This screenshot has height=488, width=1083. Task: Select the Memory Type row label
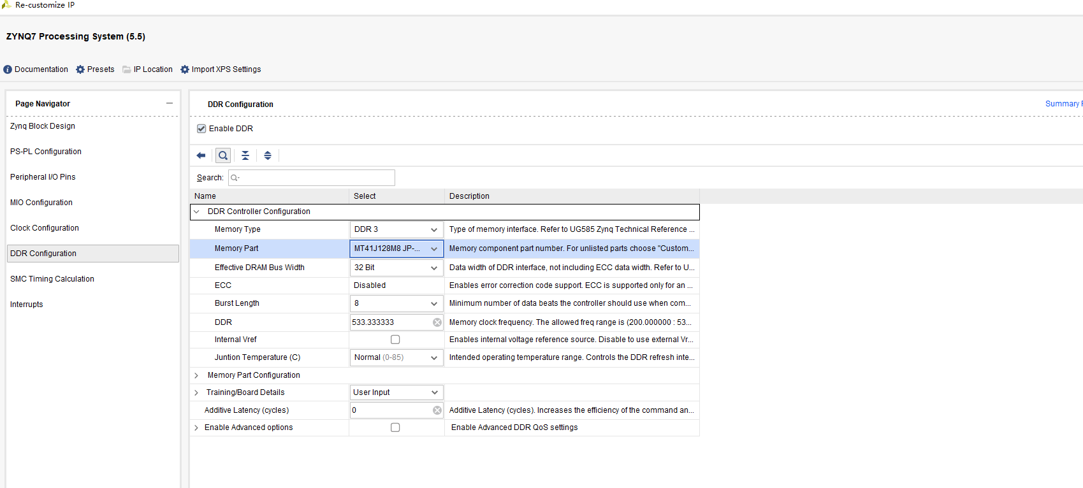[237, 229]
